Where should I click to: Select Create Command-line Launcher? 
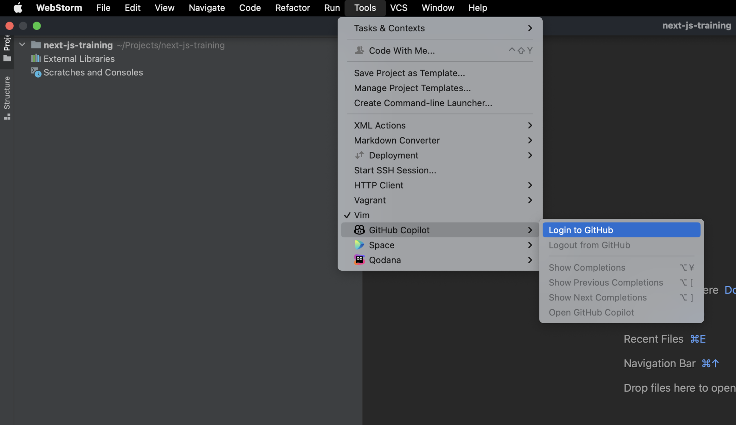pyautogui.click(x=423, y=103)
